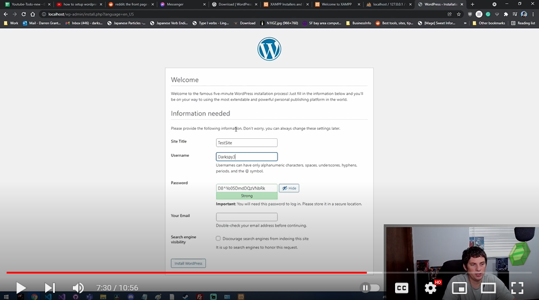Screen dimensions: 539x300
Task: Open the Chrome profile avatar
Action: [x=524, y=14]
